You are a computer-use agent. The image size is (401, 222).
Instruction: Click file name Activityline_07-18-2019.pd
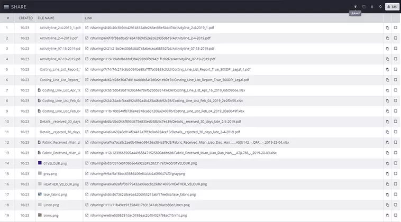point(60,49)
